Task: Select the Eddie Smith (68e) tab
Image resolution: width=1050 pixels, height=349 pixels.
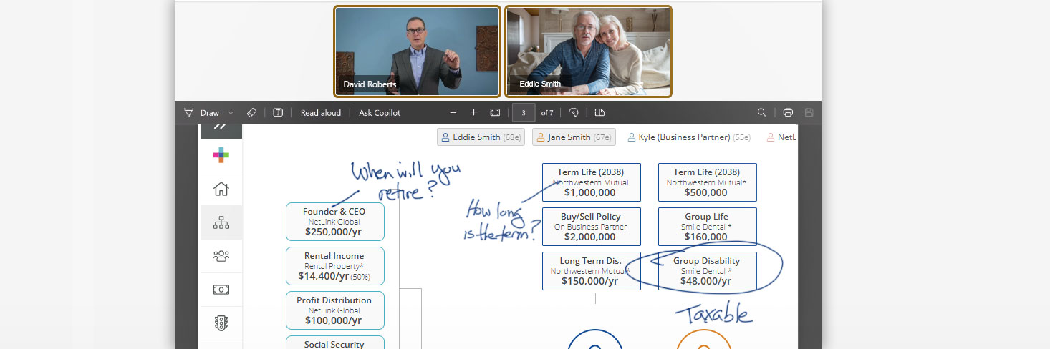Action: (x=481, y=137)
